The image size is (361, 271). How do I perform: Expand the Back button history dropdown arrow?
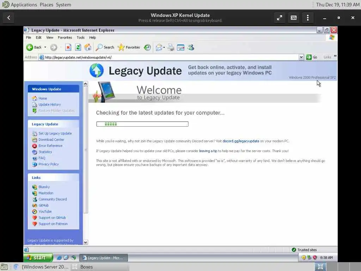pos(45,48)
